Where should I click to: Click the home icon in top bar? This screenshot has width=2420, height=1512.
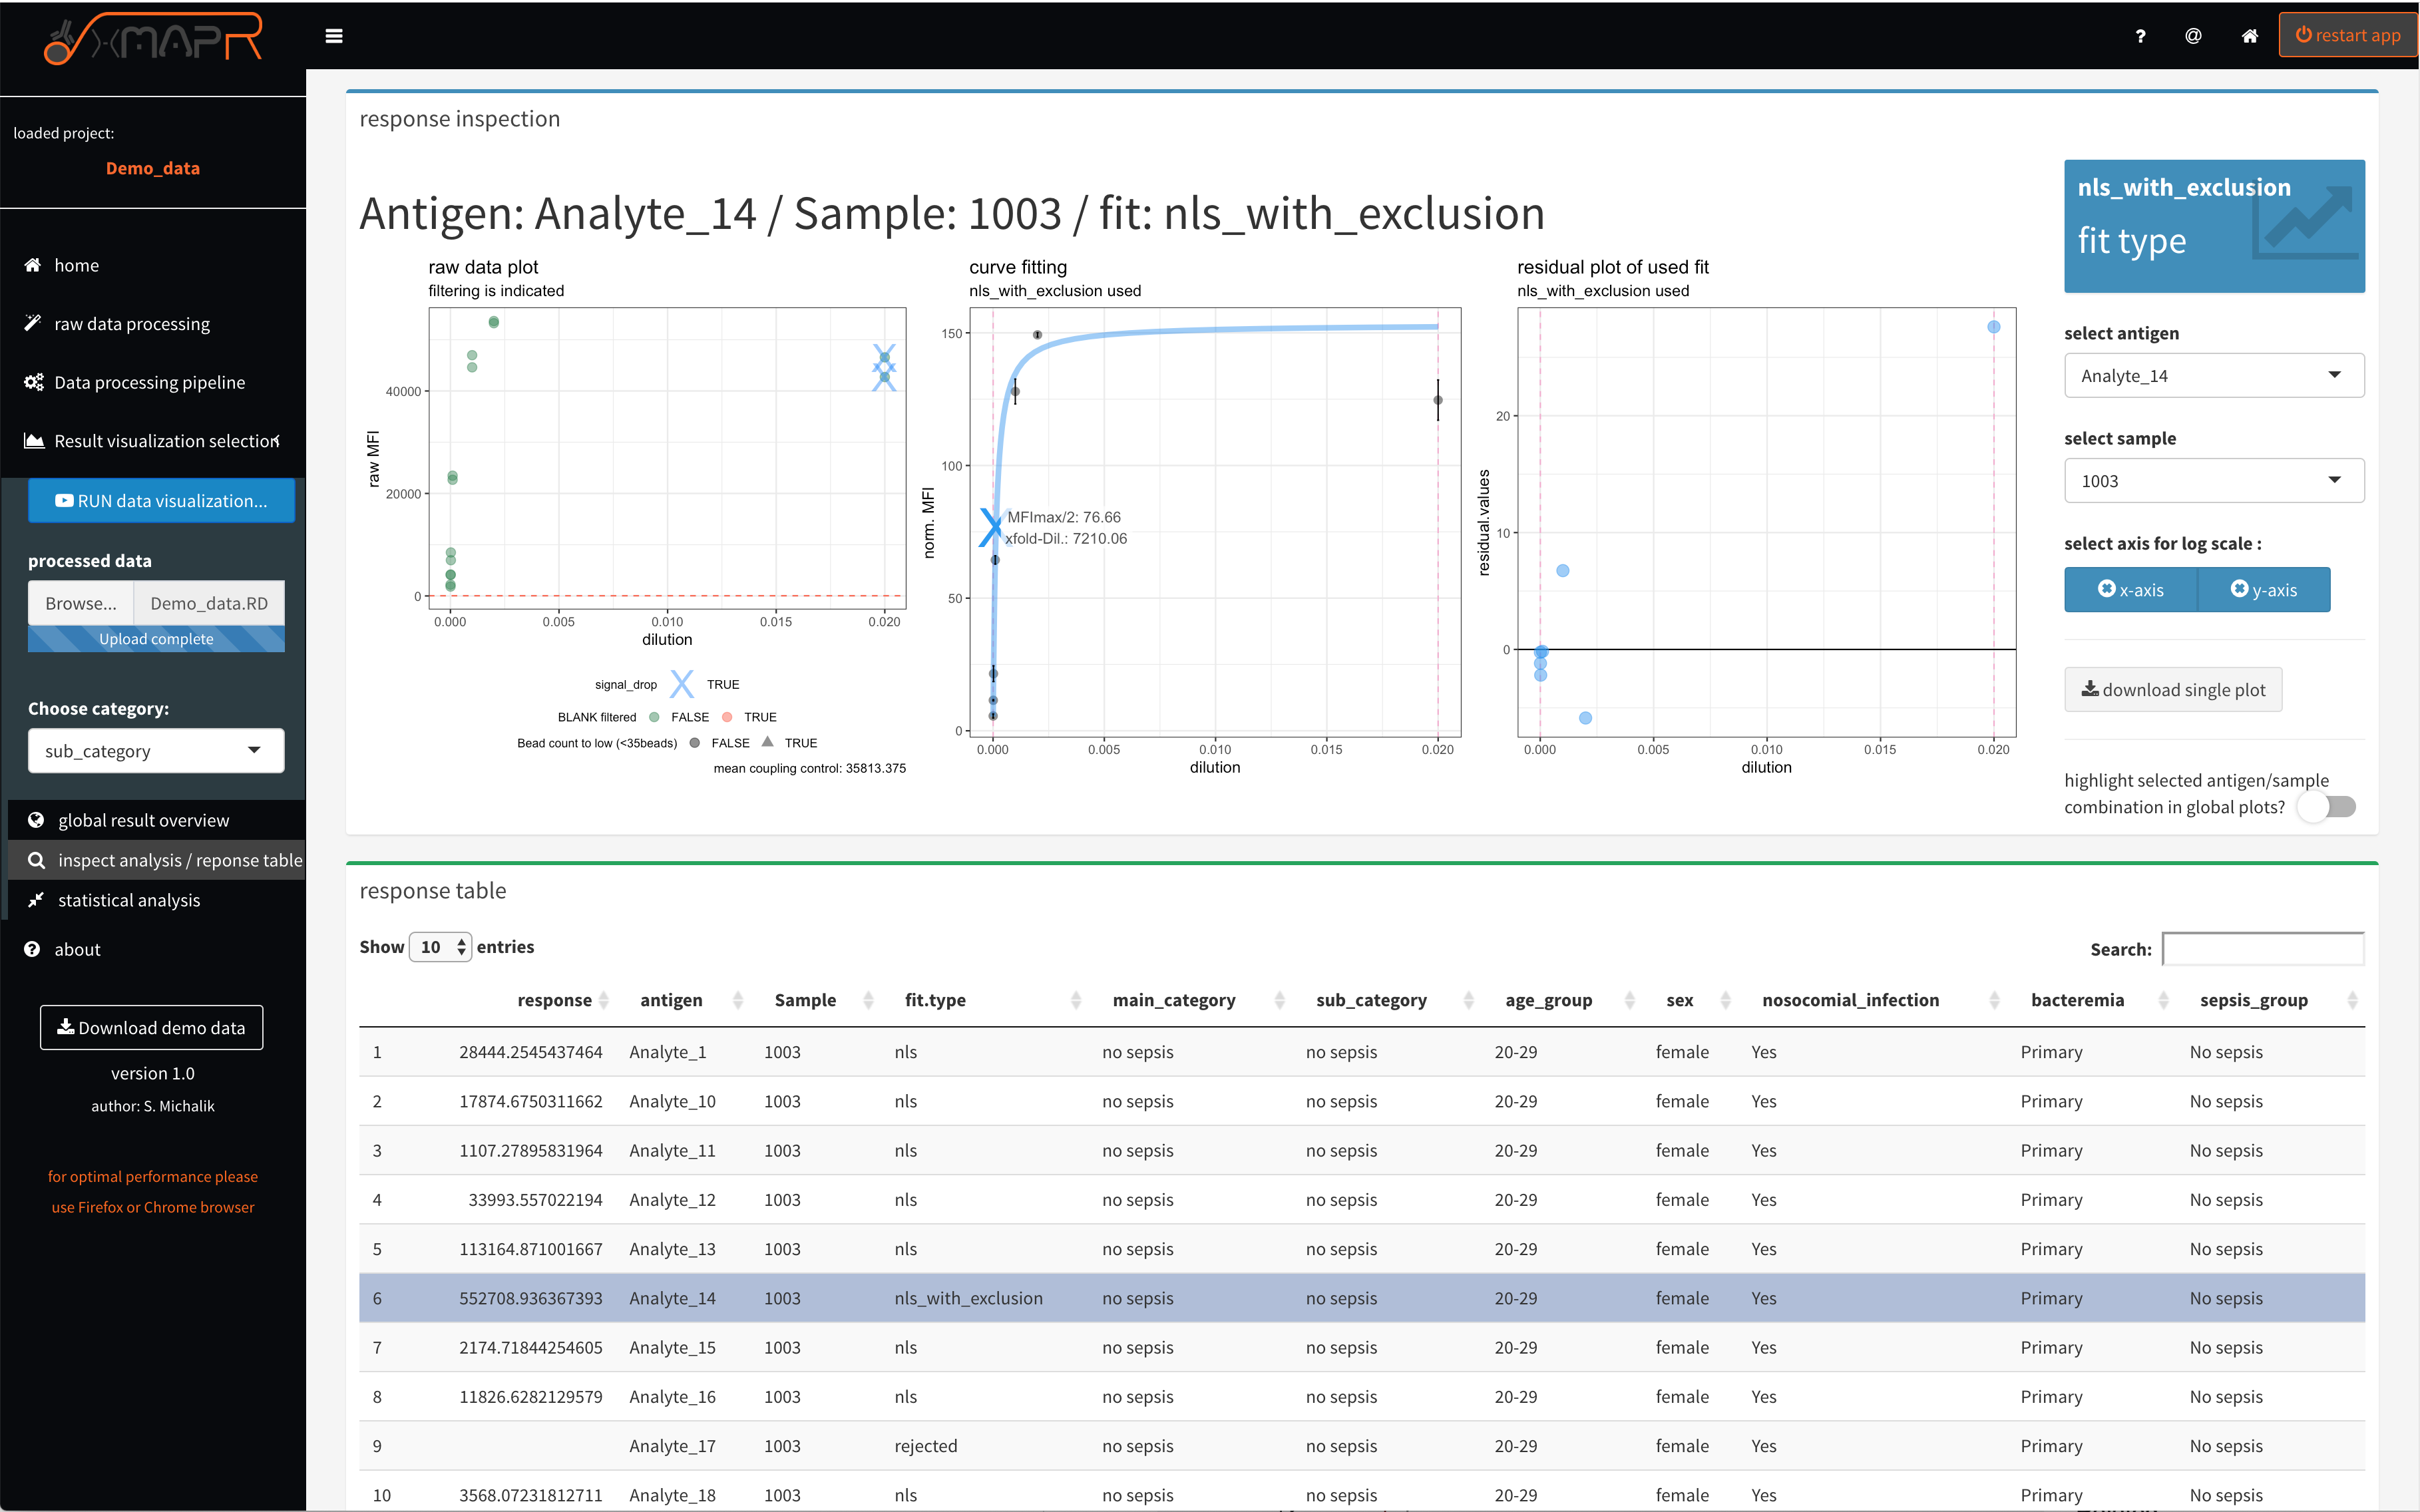pyautogui.click(x=2248, y=35)
